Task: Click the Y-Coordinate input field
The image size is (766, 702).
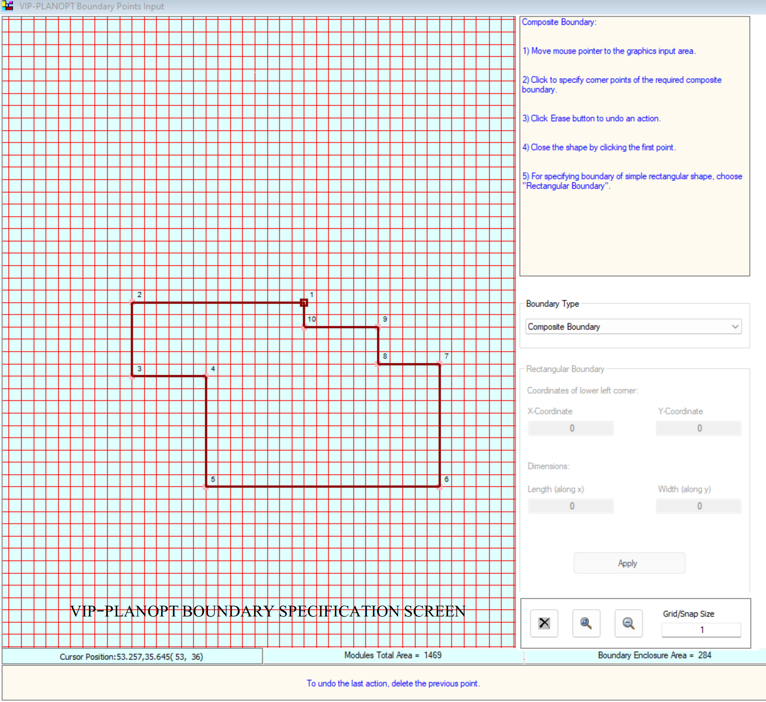Action: (x=699, y=428)
